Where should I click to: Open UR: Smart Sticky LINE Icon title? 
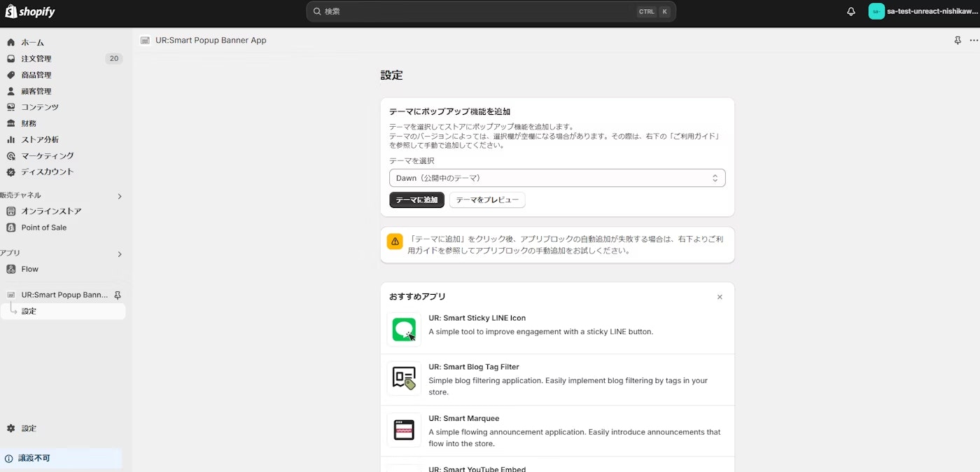tap(477, 318)
